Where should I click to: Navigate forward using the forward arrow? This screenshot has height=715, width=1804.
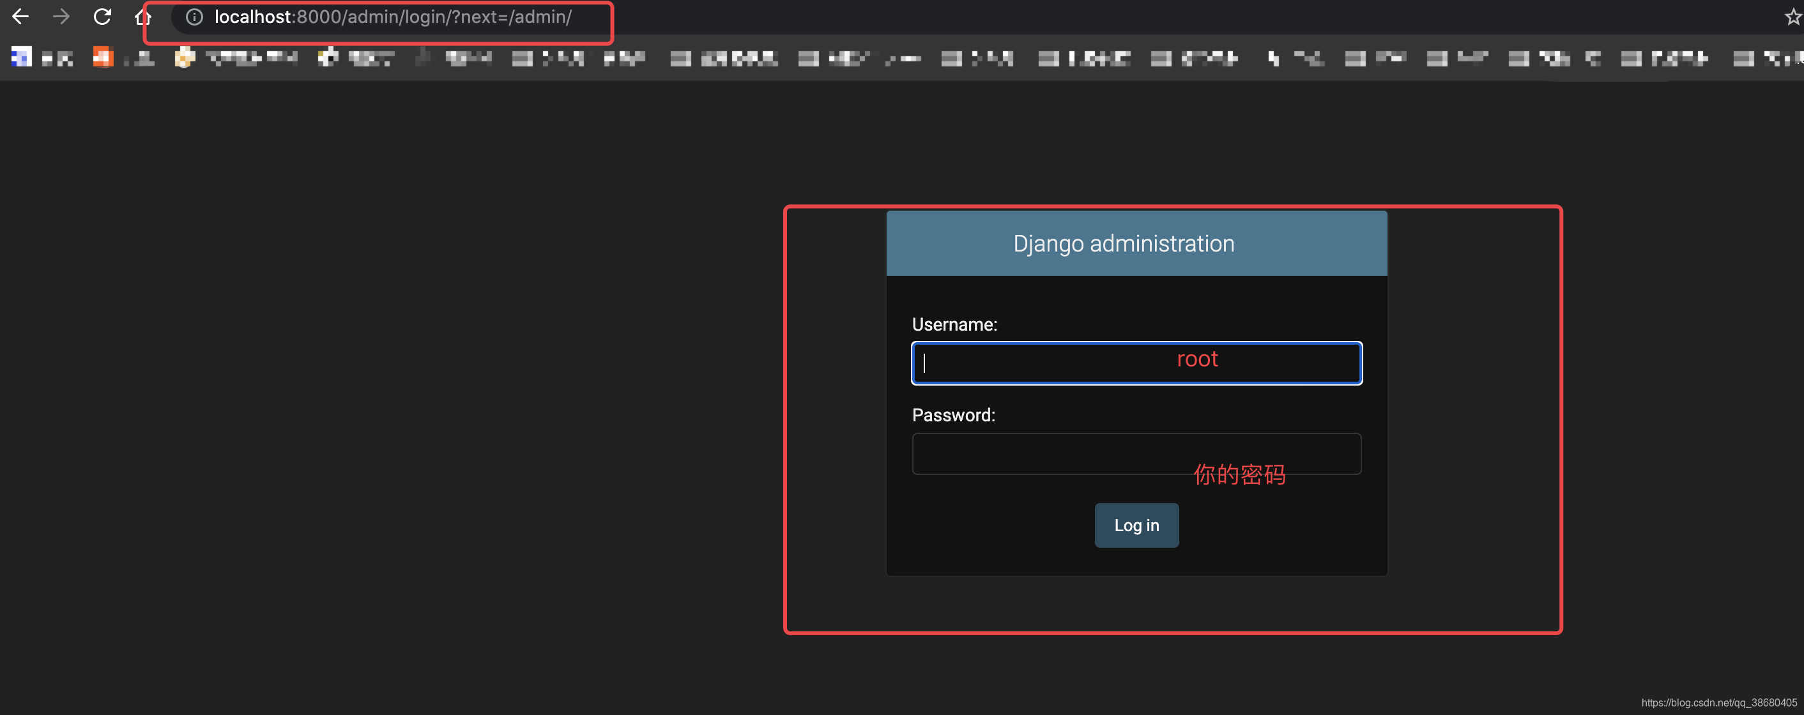61,17
